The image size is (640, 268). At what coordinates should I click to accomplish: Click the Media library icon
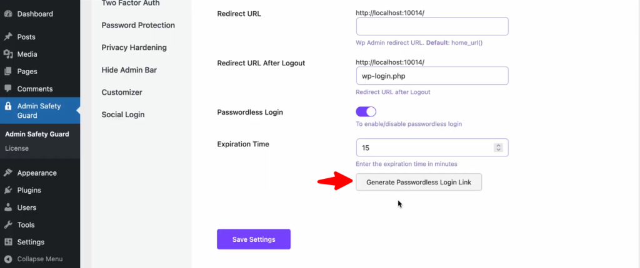coord(8,54)
